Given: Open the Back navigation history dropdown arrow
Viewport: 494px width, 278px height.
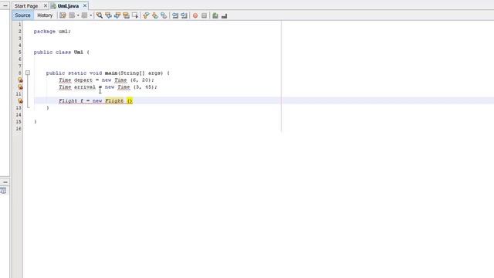Looking at the screenshot, I should click(78, 15).
